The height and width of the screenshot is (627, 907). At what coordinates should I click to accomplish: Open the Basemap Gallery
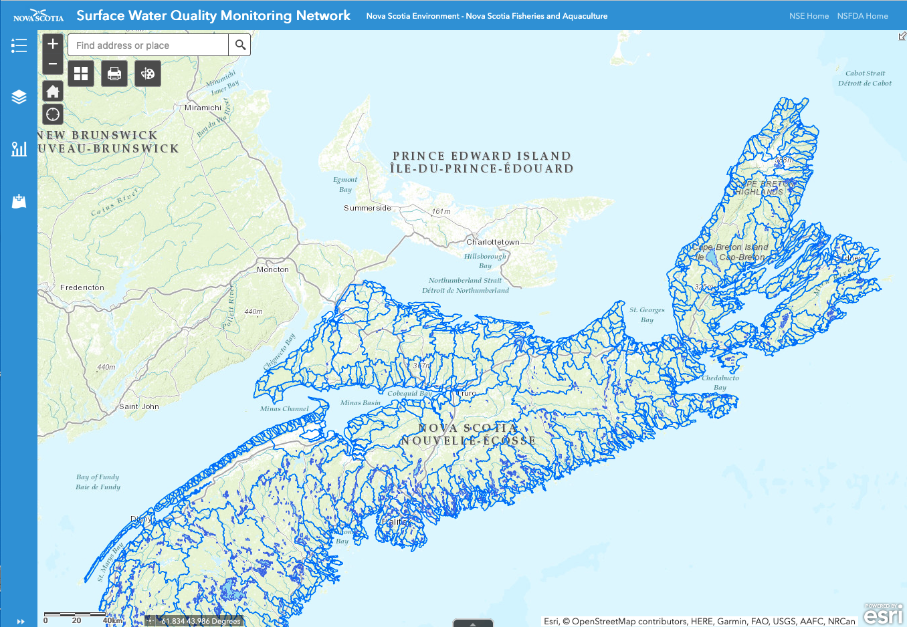(81, 74)
